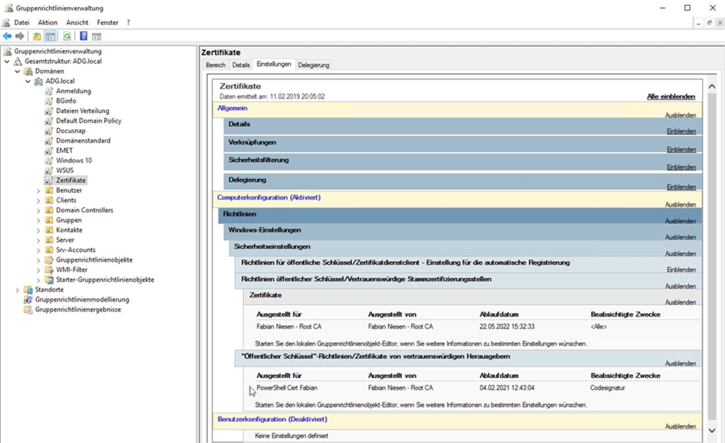Open the Aktion menu
This screenshot has height=443, width=725.
tap(48, 23)
